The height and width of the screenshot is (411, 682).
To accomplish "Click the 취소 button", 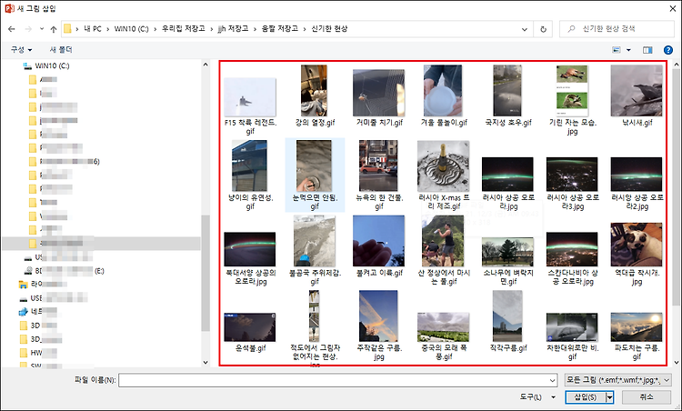I will [x=647, y=396].
